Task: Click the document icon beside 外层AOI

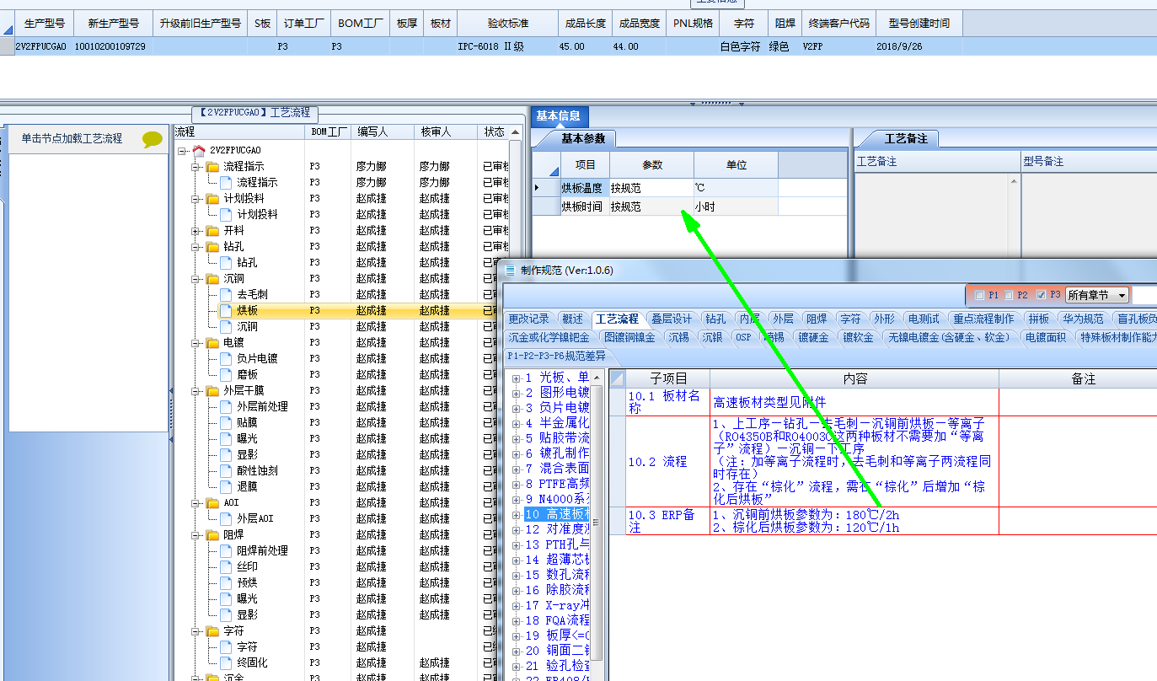Action: 226,518
